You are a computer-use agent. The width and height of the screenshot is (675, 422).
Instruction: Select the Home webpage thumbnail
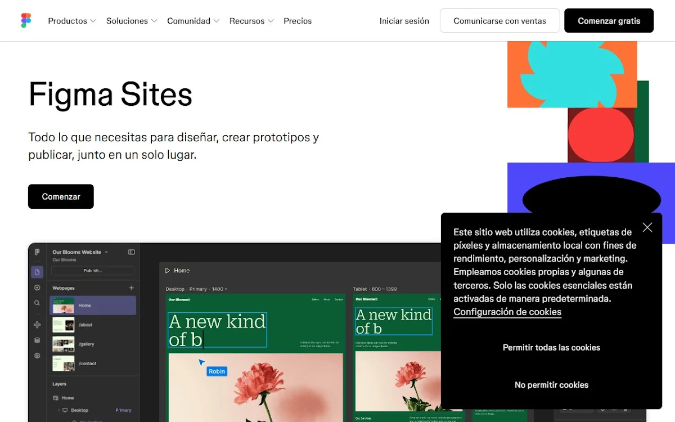[63, 306]
